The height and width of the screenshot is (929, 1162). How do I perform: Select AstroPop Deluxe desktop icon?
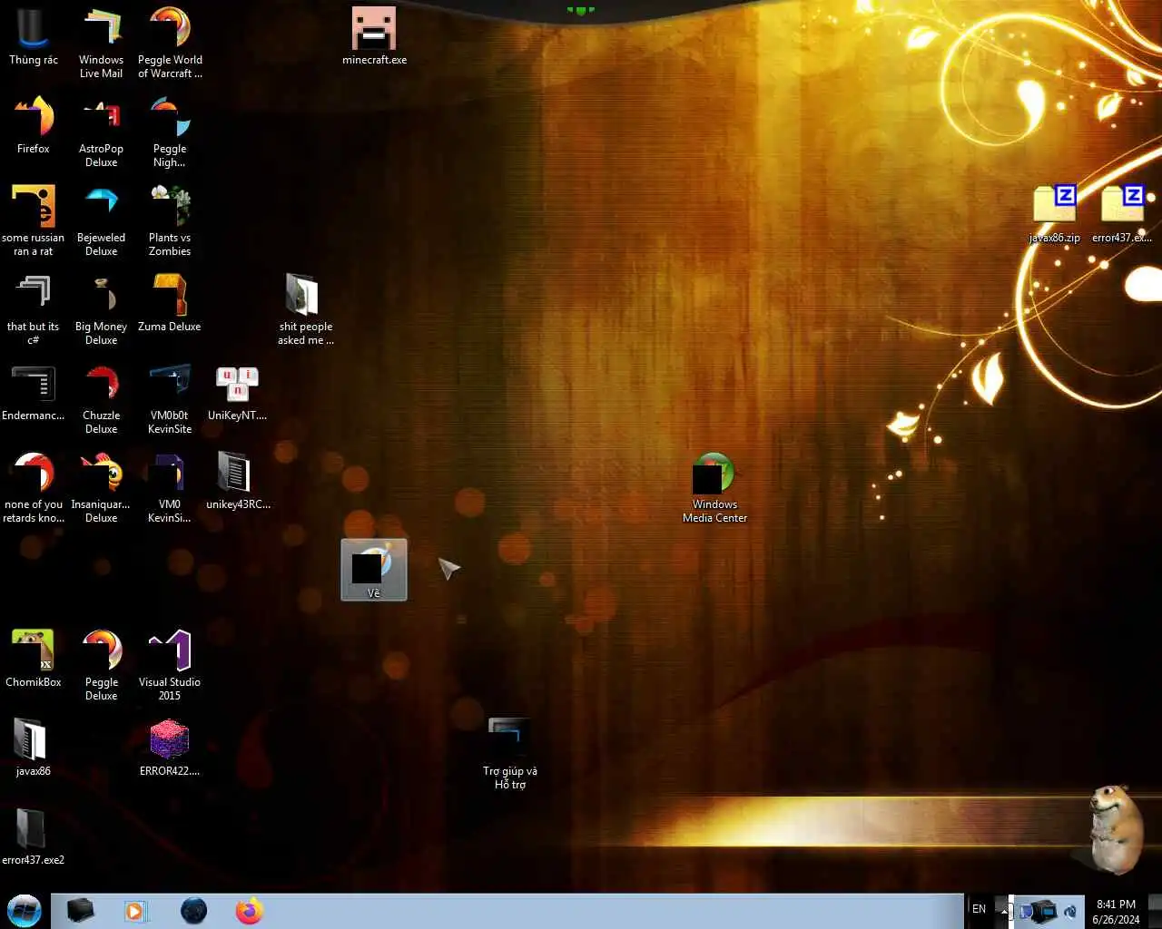pyautogui.click(x=101, y=132)
